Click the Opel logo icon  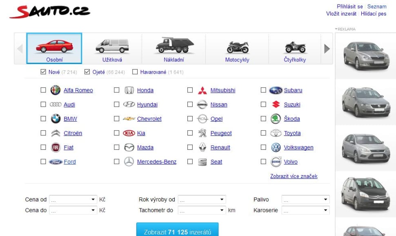click(202, 119)
